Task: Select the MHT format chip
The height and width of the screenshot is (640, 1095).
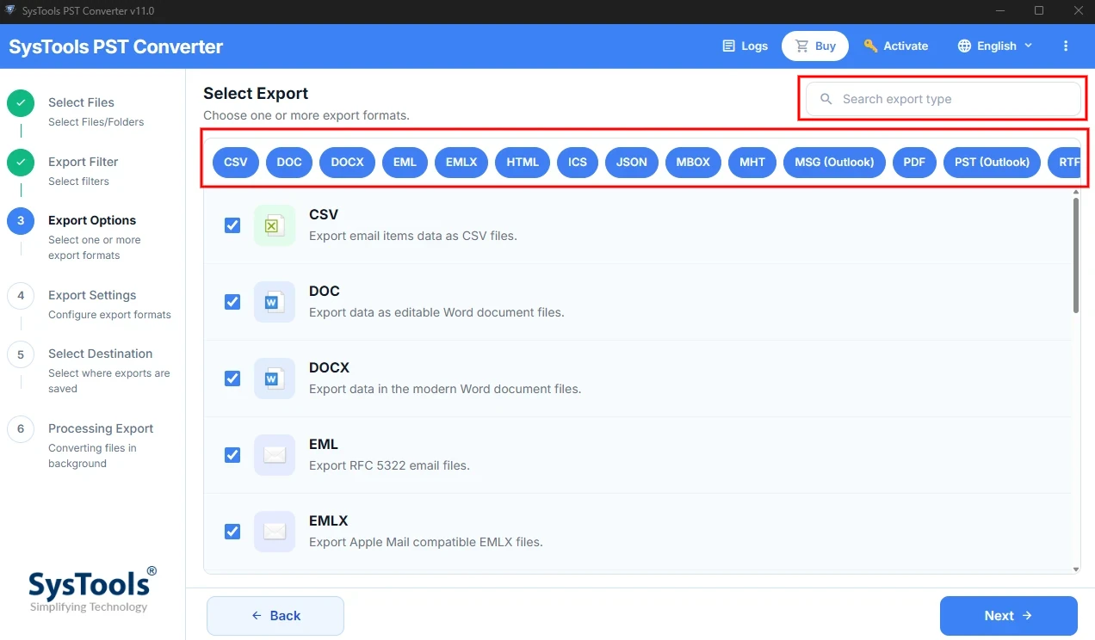Action: coord(752,162)
